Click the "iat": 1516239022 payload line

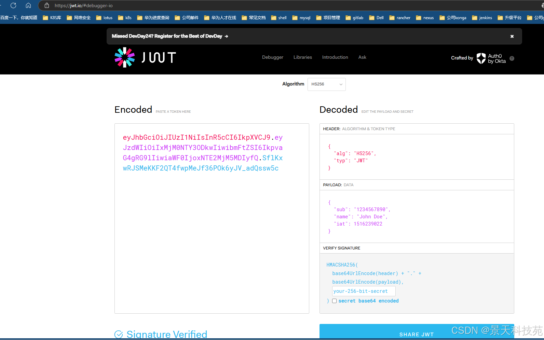click(x=358, y=224)
